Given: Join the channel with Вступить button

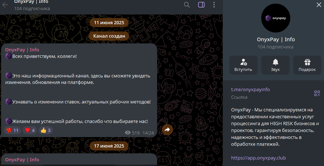Looking at the screenshot, I should 243,65.
